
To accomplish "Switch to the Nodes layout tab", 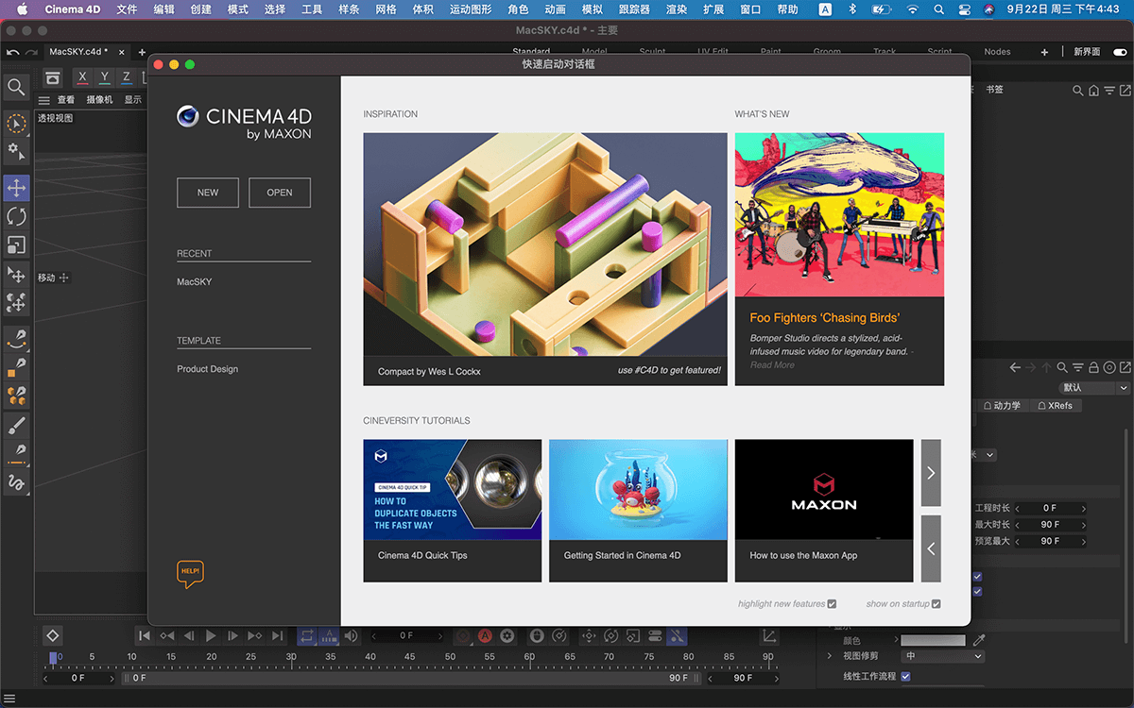I will coord(997,52).
